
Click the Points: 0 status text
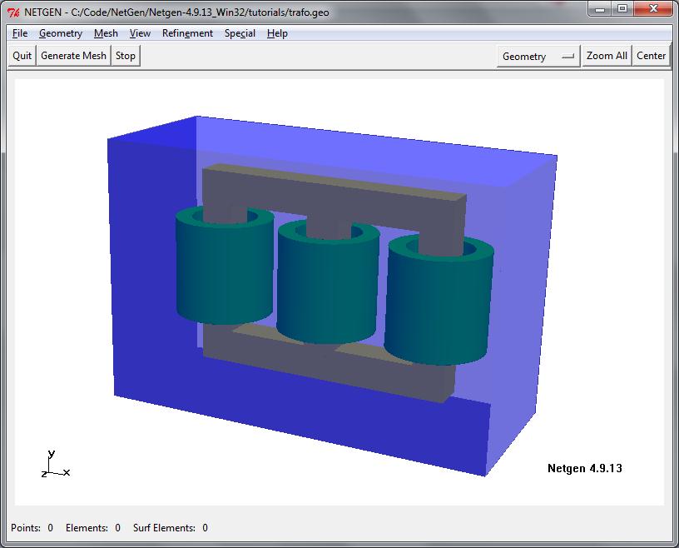tap(32, 528)
